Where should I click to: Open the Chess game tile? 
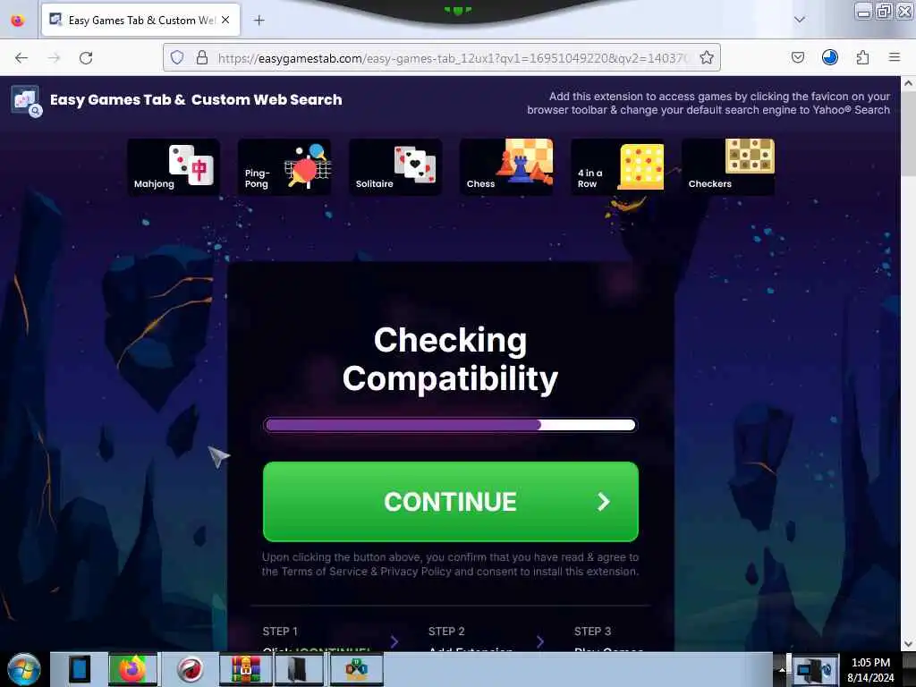(506, 166)
